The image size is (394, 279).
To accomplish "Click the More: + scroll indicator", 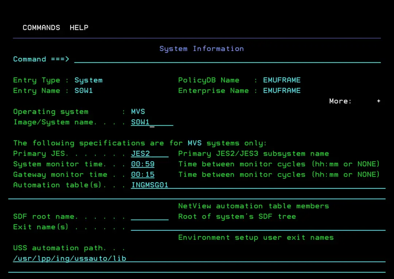I will click(x=355, y=101).
